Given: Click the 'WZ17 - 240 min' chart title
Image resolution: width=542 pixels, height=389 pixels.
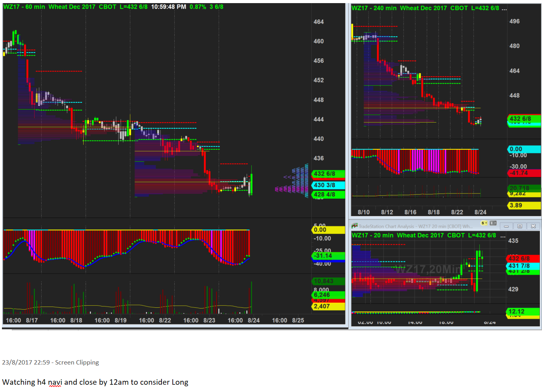Looking at the screenshot, I should point(374,8).
